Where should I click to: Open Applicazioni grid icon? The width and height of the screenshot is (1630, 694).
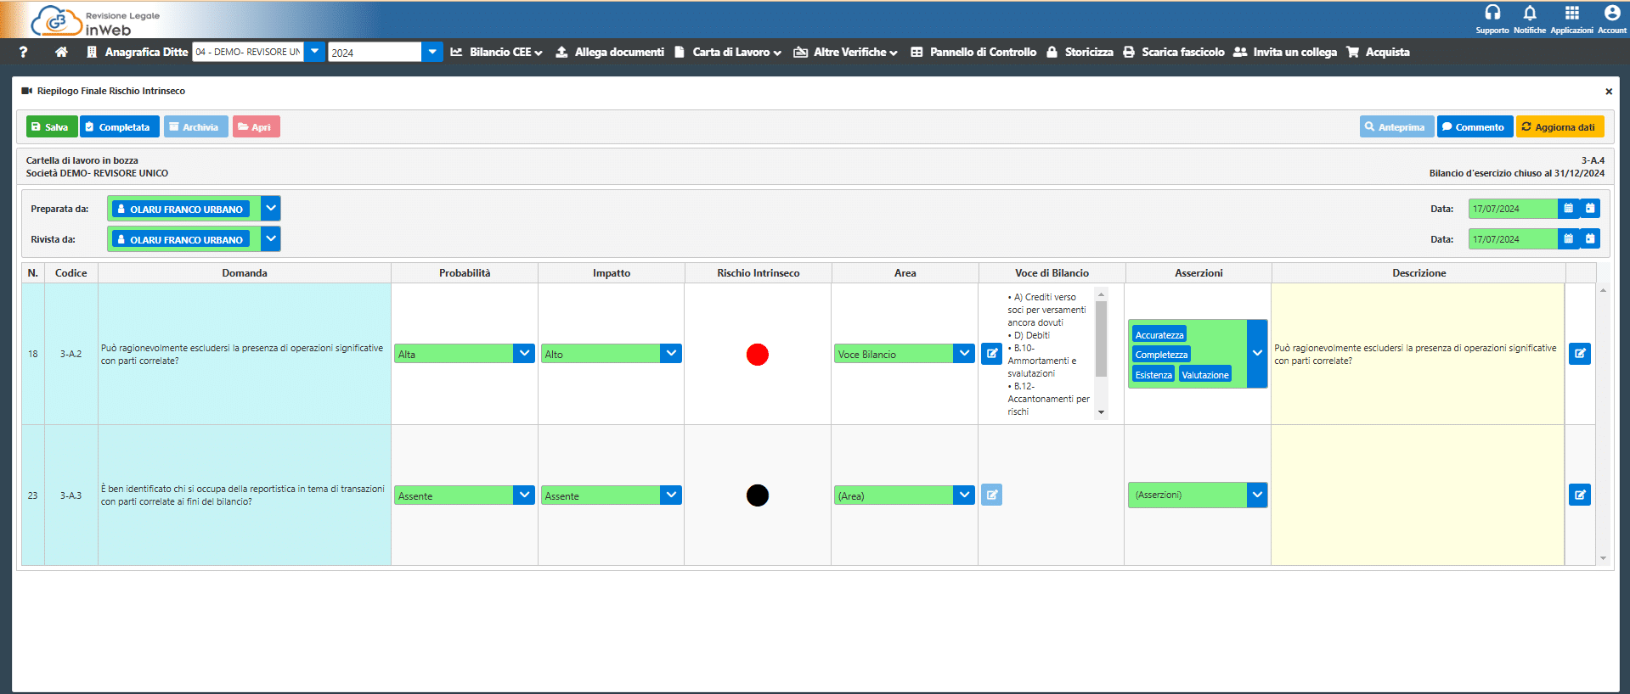coord(1572,13)
